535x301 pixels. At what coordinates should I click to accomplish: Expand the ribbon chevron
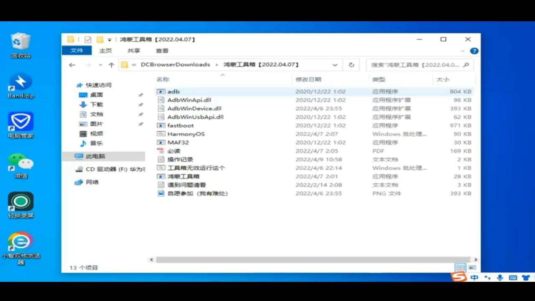462,51
